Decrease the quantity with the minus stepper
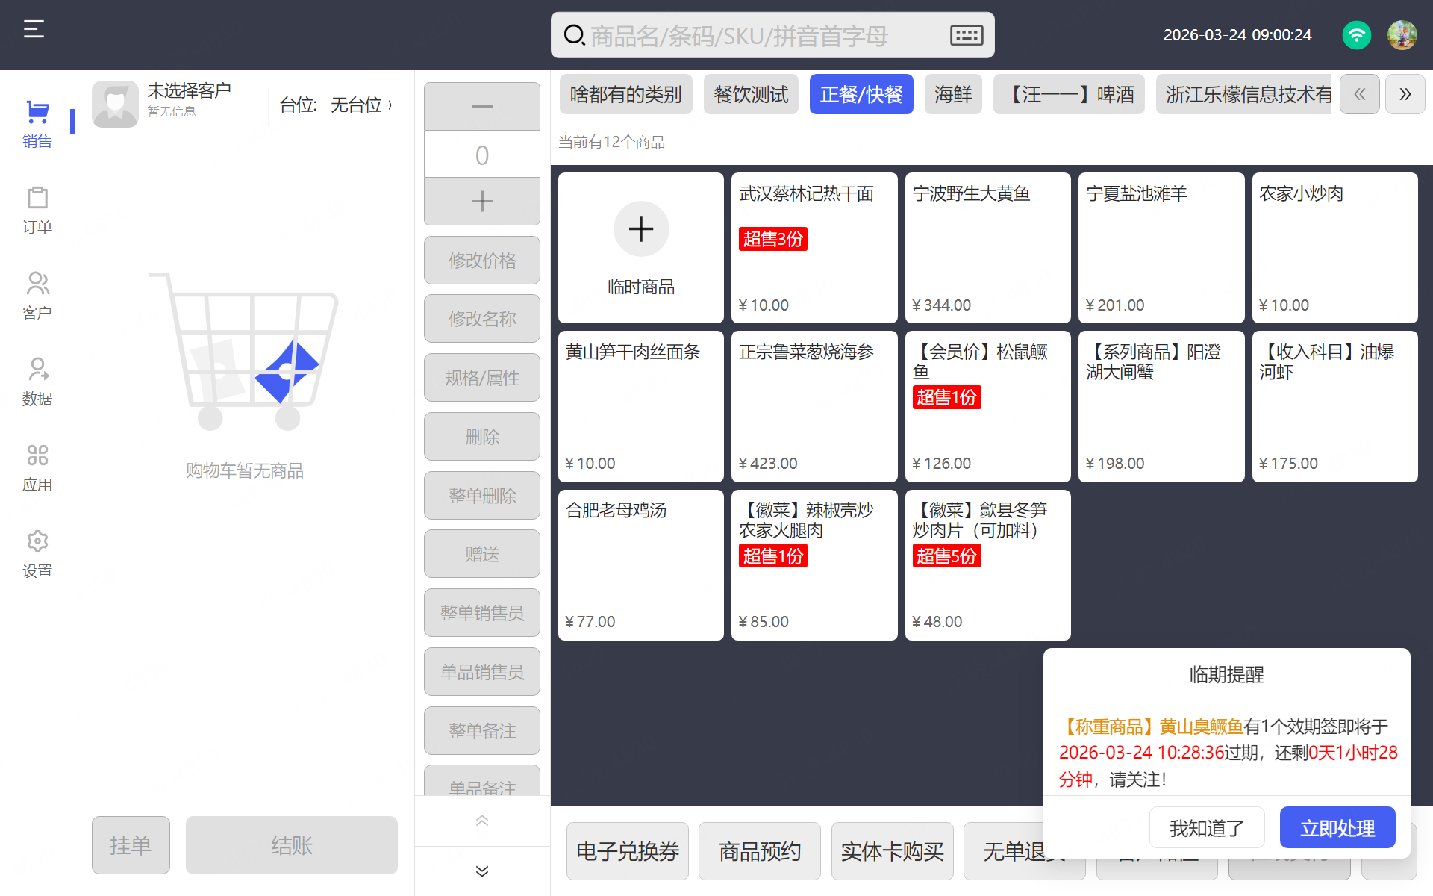 point(482,107)
